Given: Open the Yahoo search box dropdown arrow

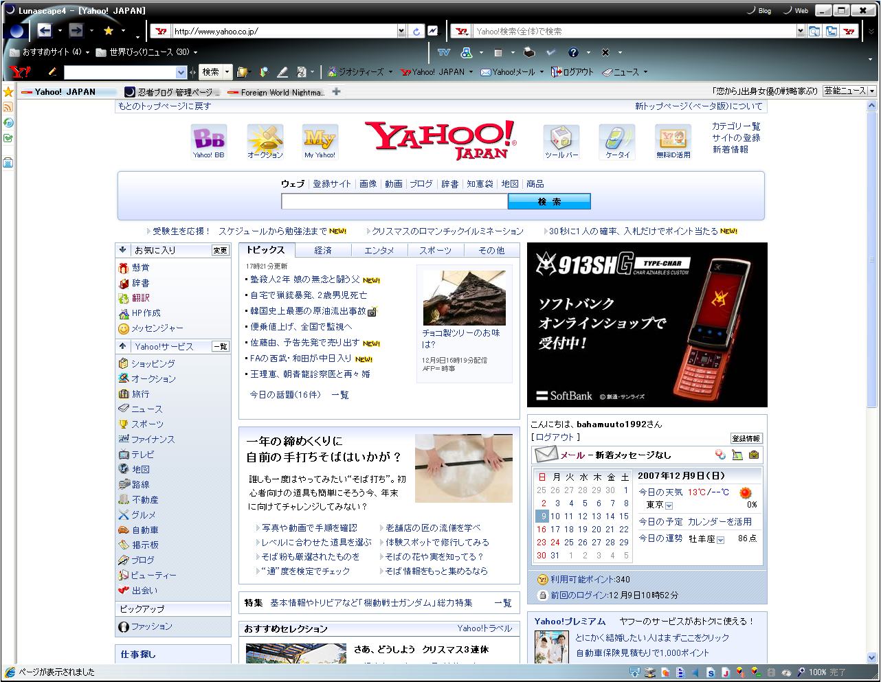Looking at the screenshot, I should point(801,31).
